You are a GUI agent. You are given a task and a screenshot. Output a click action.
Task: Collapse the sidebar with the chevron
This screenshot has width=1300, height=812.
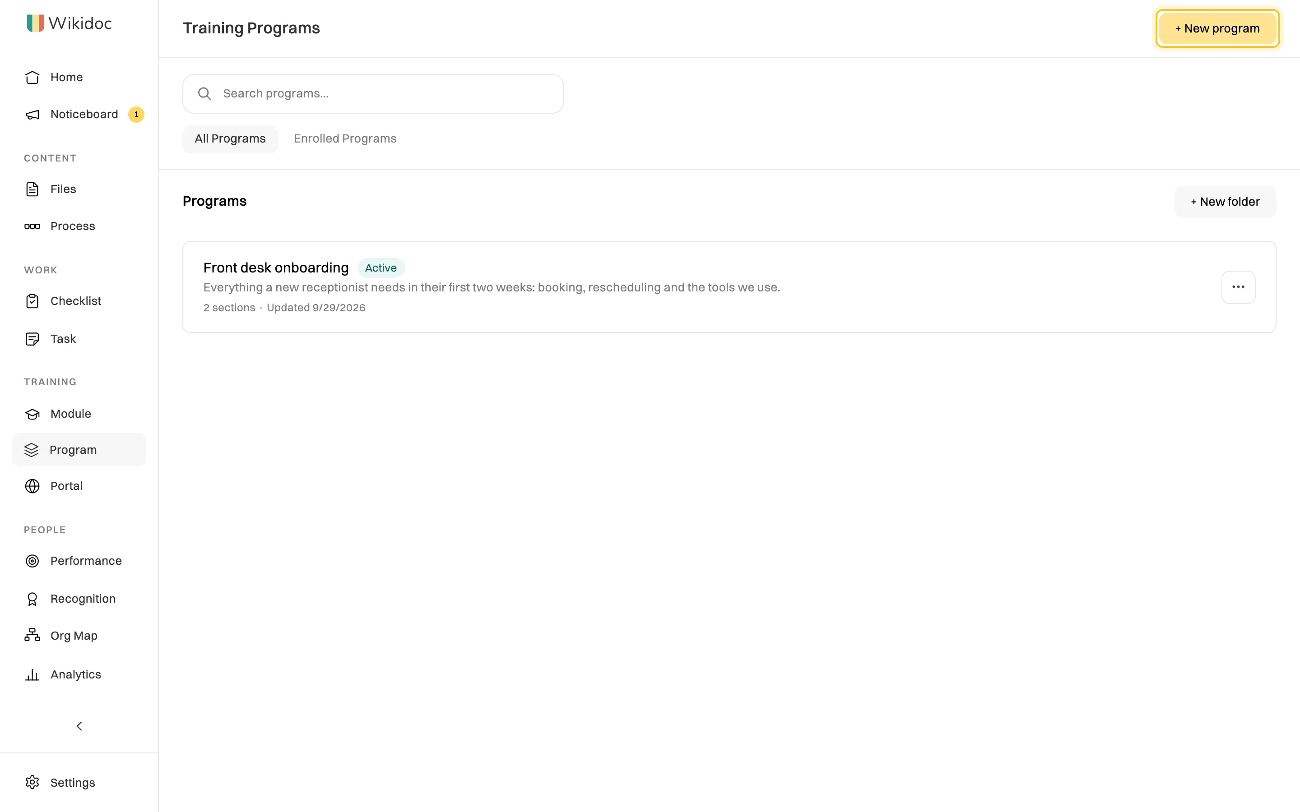(x=79, y=726)
